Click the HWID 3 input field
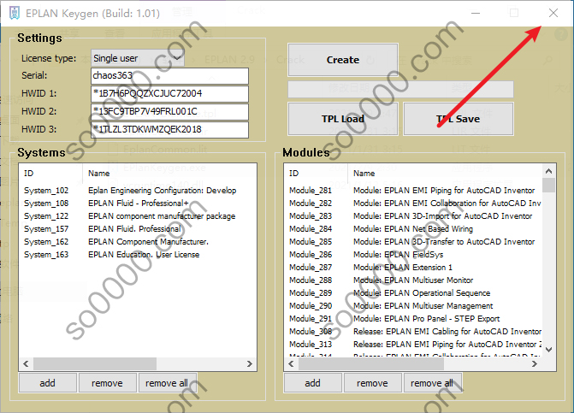 [x=169, y=129]
